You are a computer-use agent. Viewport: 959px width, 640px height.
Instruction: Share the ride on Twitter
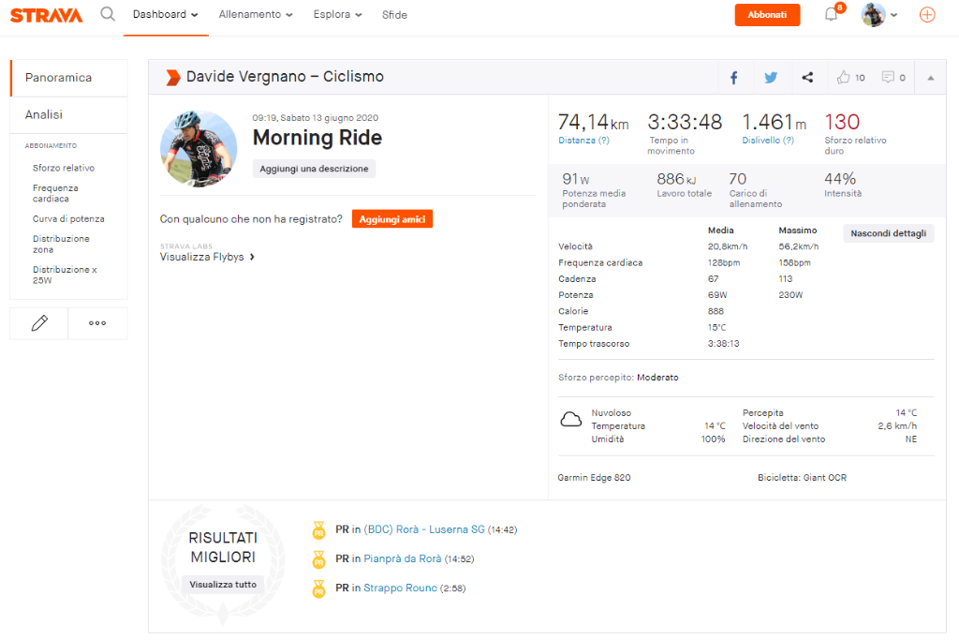(x=771, y=77)
